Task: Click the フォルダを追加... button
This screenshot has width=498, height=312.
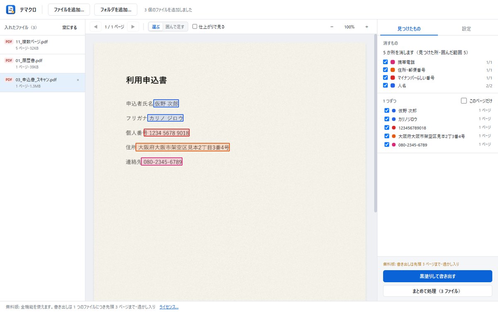Action: [x=116, y=10]
